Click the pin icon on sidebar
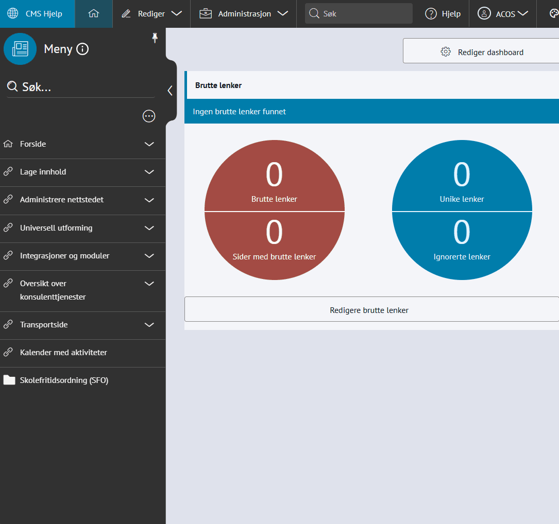 tap(155, 38)
